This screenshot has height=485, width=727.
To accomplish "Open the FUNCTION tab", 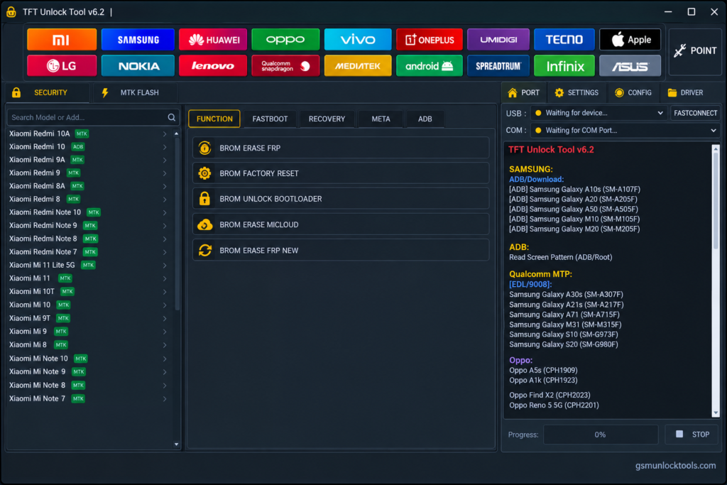I will (214, 119).
